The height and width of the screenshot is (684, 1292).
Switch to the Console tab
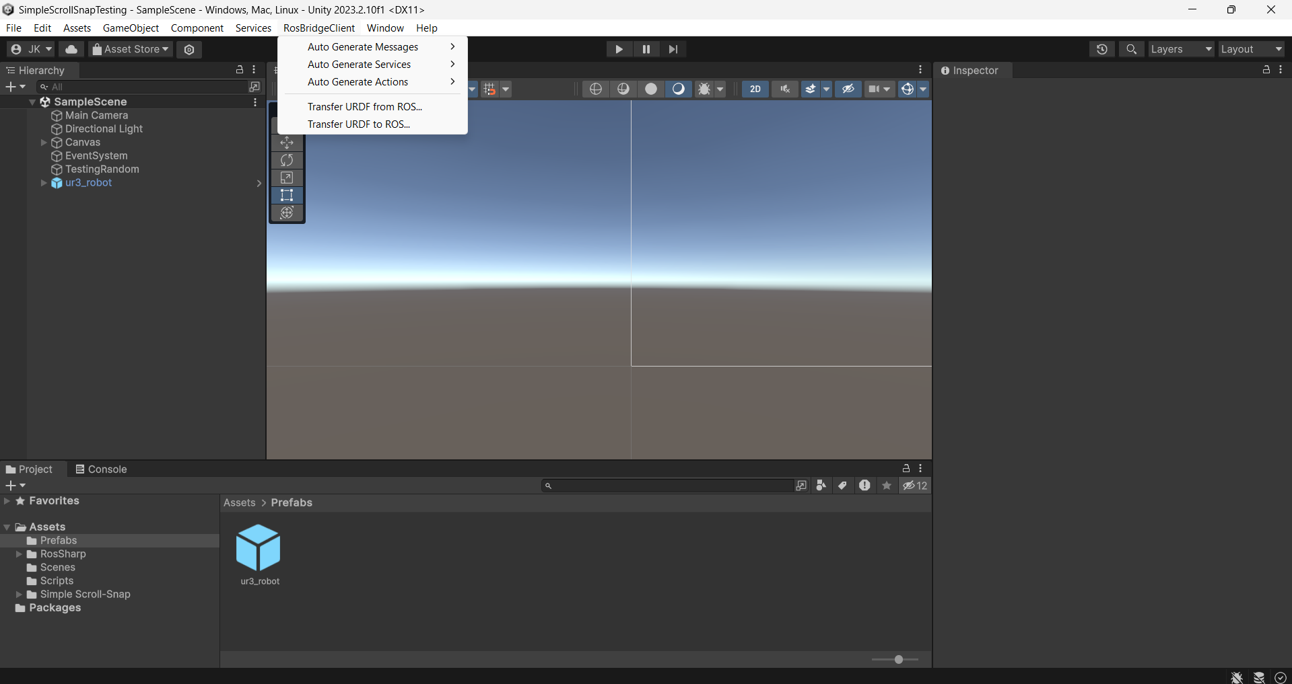pyautogui.click(x=101, y=469)
